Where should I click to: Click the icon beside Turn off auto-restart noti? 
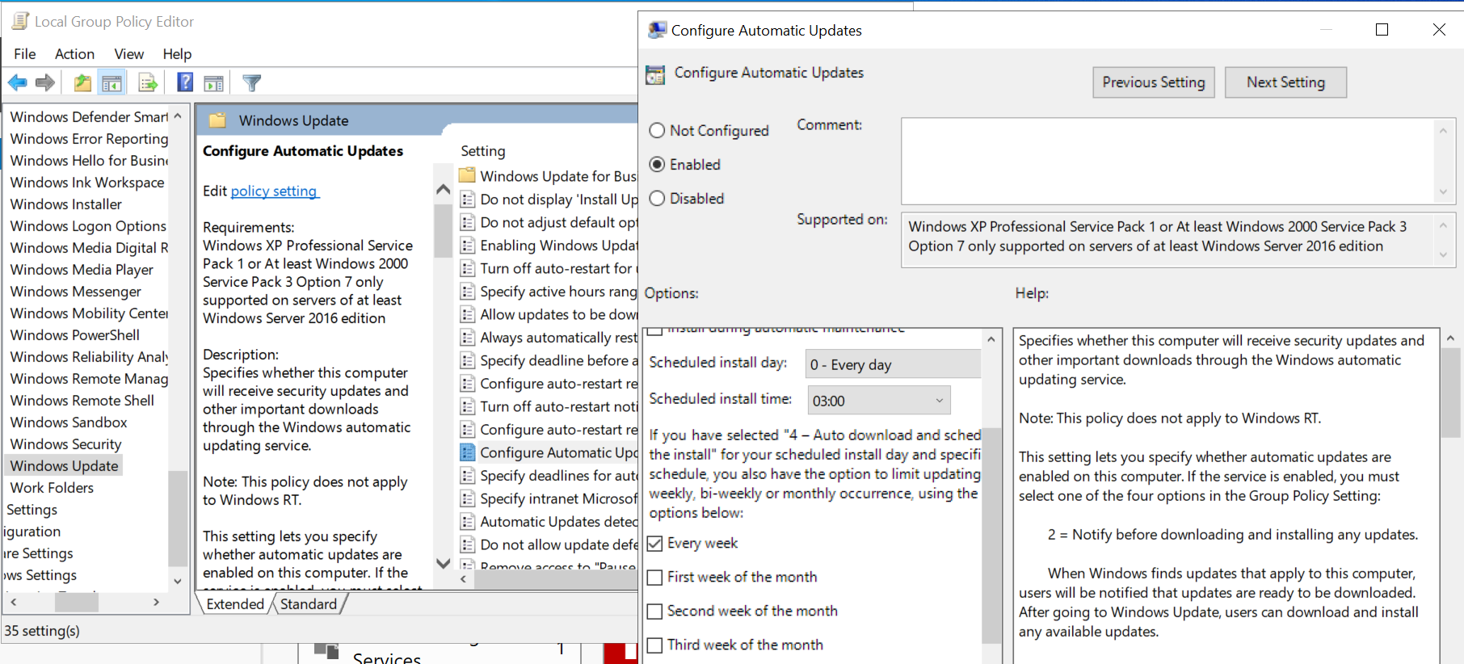pyautogui.click(x=467, y=406)
